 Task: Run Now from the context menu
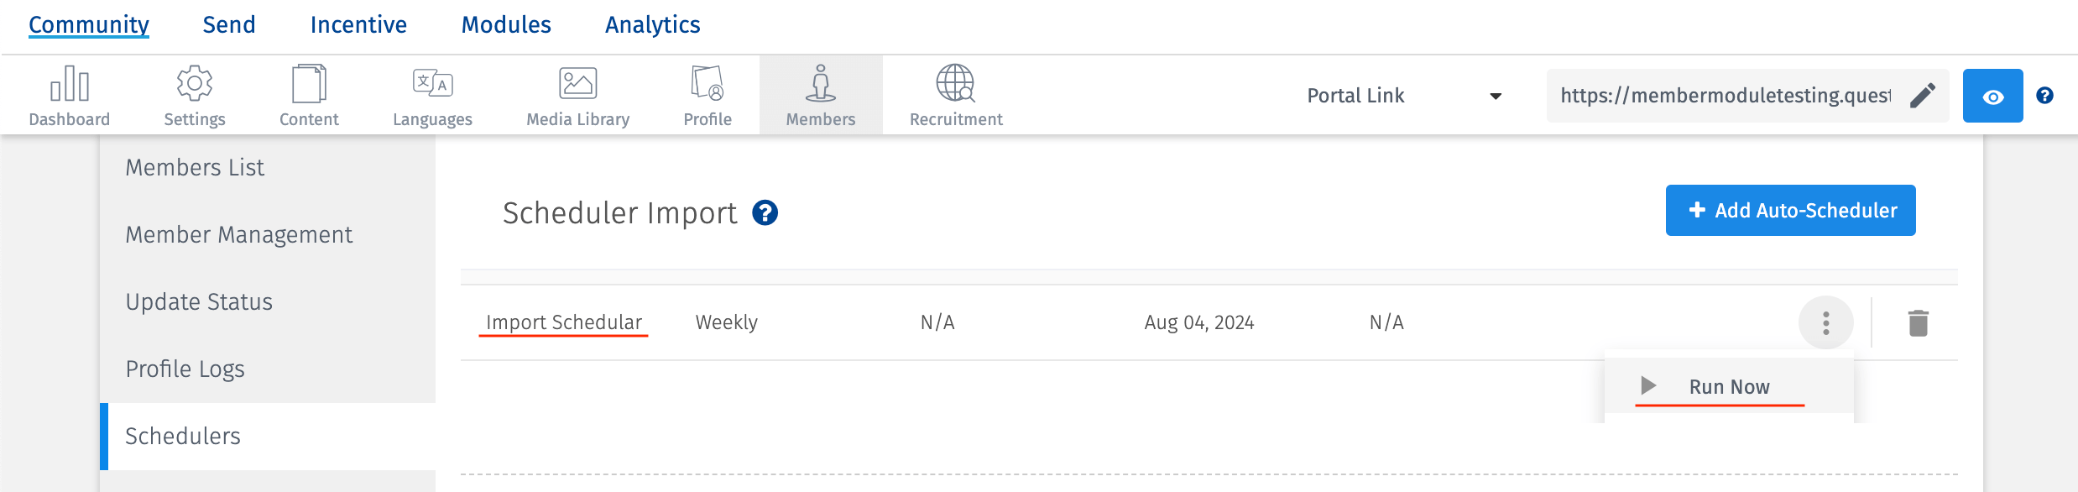(1728, 386)
